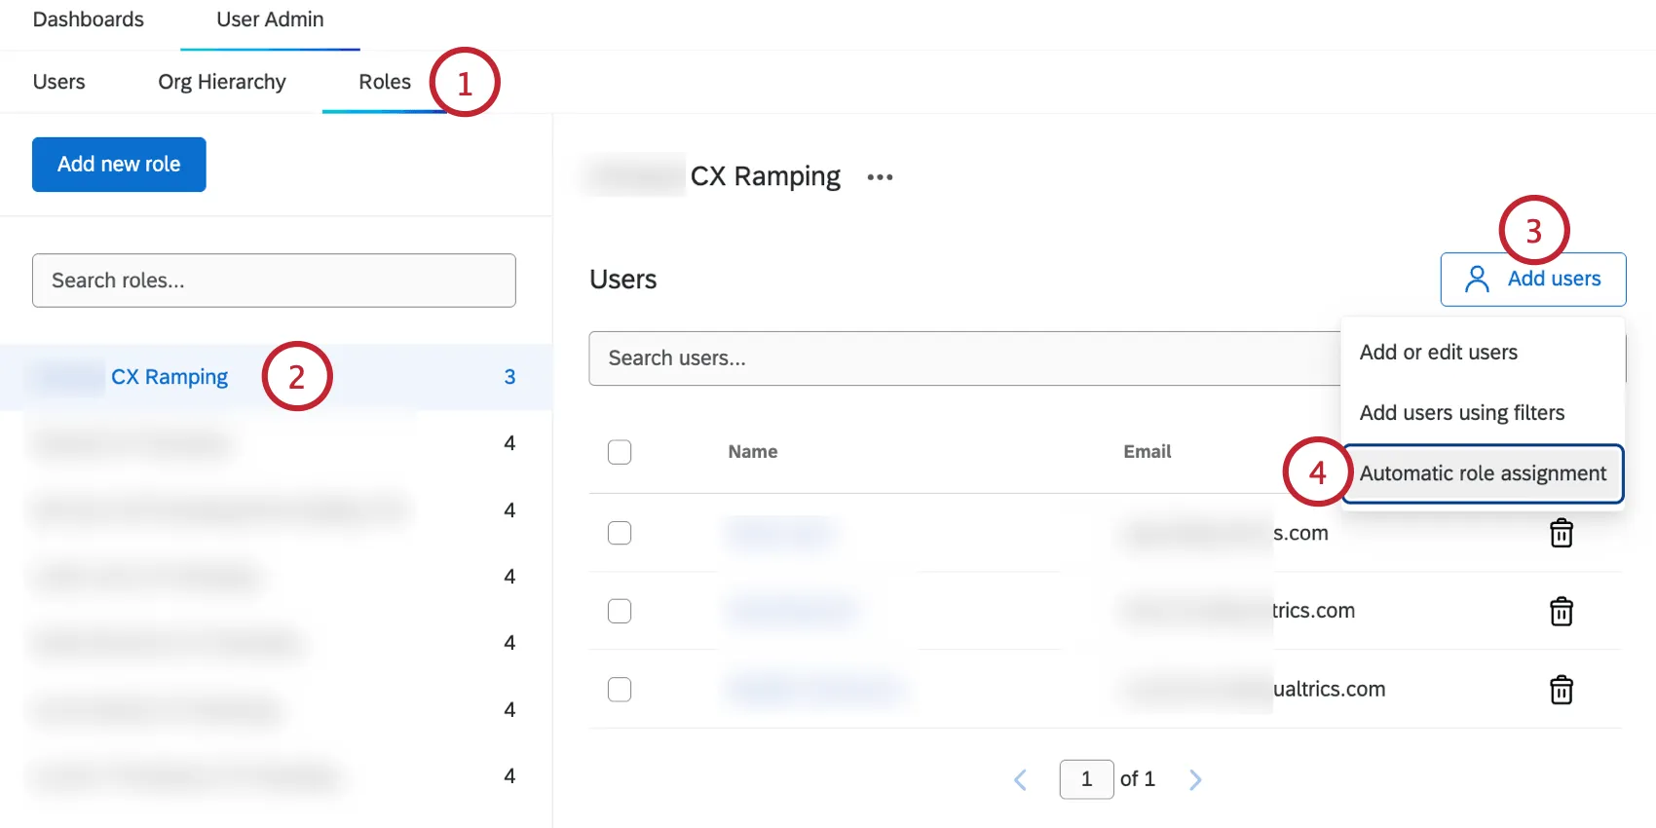Check the box for the s.com user row
This screenshot has height=828, width=1656.
tap(620, 533)
